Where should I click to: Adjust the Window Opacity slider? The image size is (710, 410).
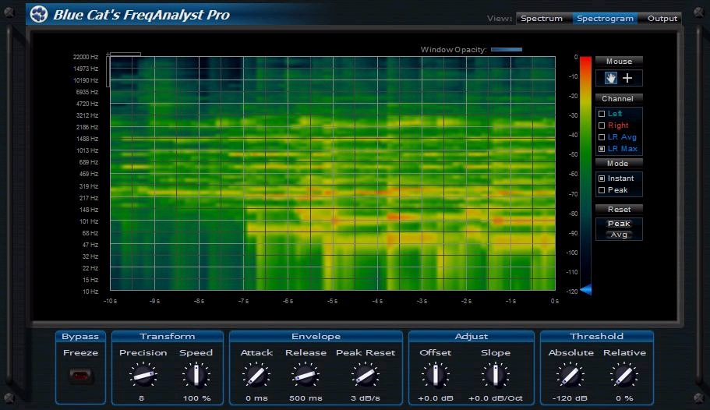click(x=507, y=49)
